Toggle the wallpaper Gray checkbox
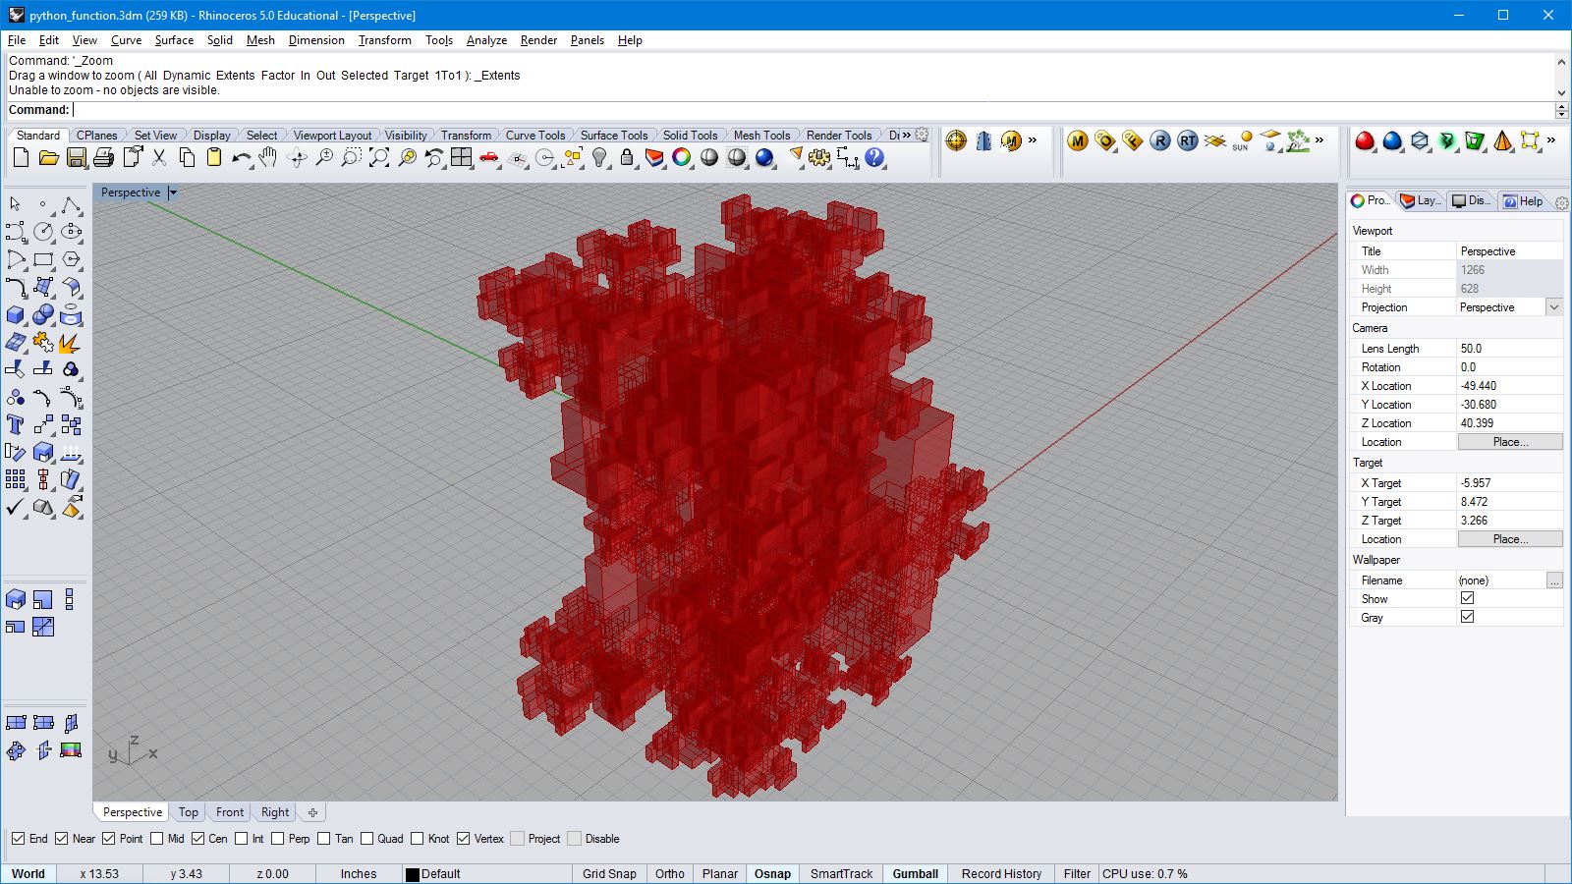 point(1467,617)
